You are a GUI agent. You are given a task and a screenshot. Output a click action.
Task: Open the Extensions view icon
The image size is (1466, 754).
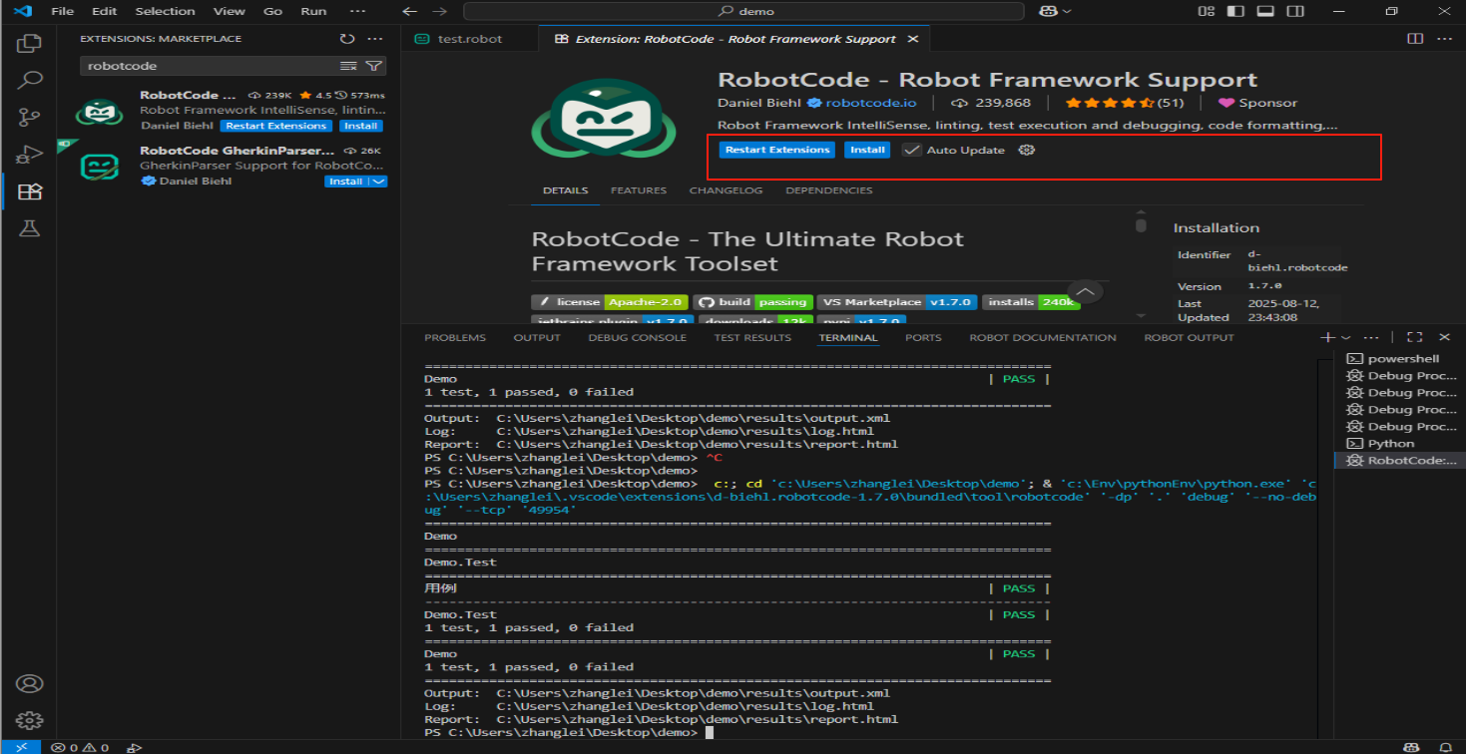(30, 191)
